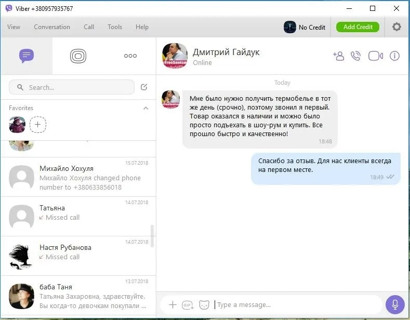410x320 pixels.
Task: Open the favorite contact avatar
Action: (x=17, y=125)
